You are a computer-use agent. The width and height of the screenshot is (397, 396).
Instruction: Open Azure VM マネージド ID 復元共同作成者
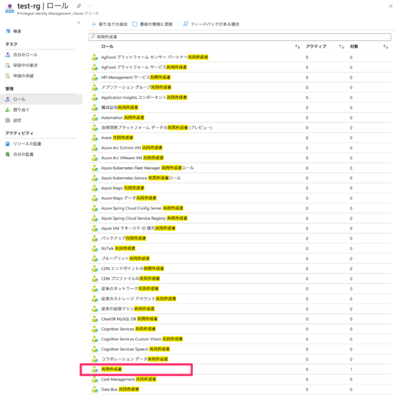click(x=138, y=228)
